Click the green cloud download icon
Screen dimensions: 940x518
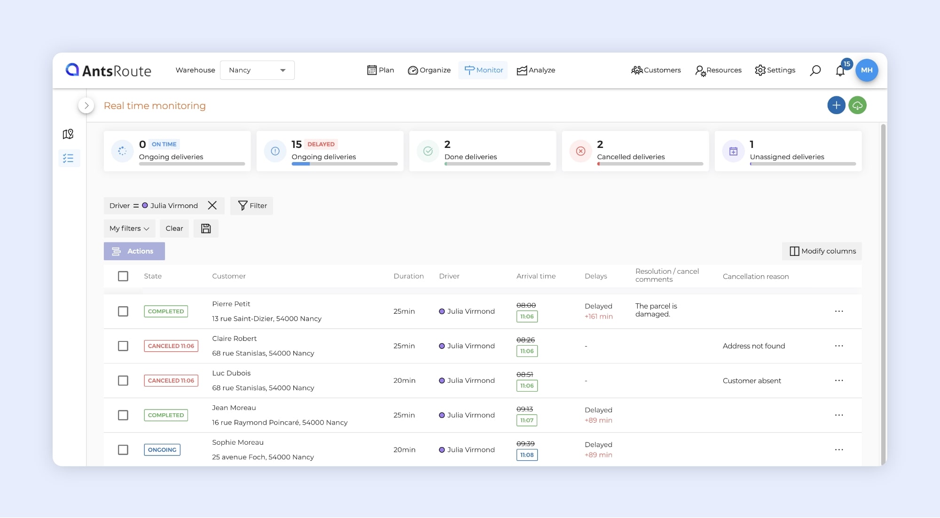point(857,105)
